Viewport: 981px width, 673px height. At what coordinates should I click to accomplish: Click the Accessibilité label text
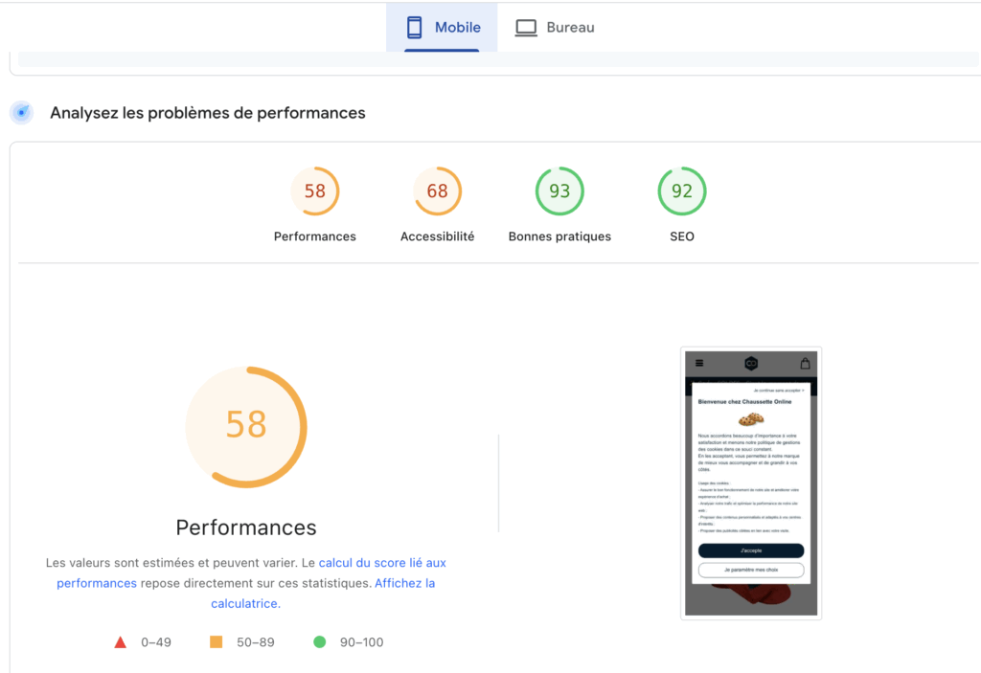pos(437,236)
